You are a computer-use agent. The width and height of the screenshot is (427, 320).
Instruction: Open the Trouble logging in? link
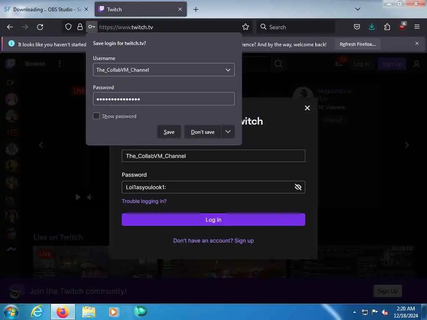tap(144, 201)
